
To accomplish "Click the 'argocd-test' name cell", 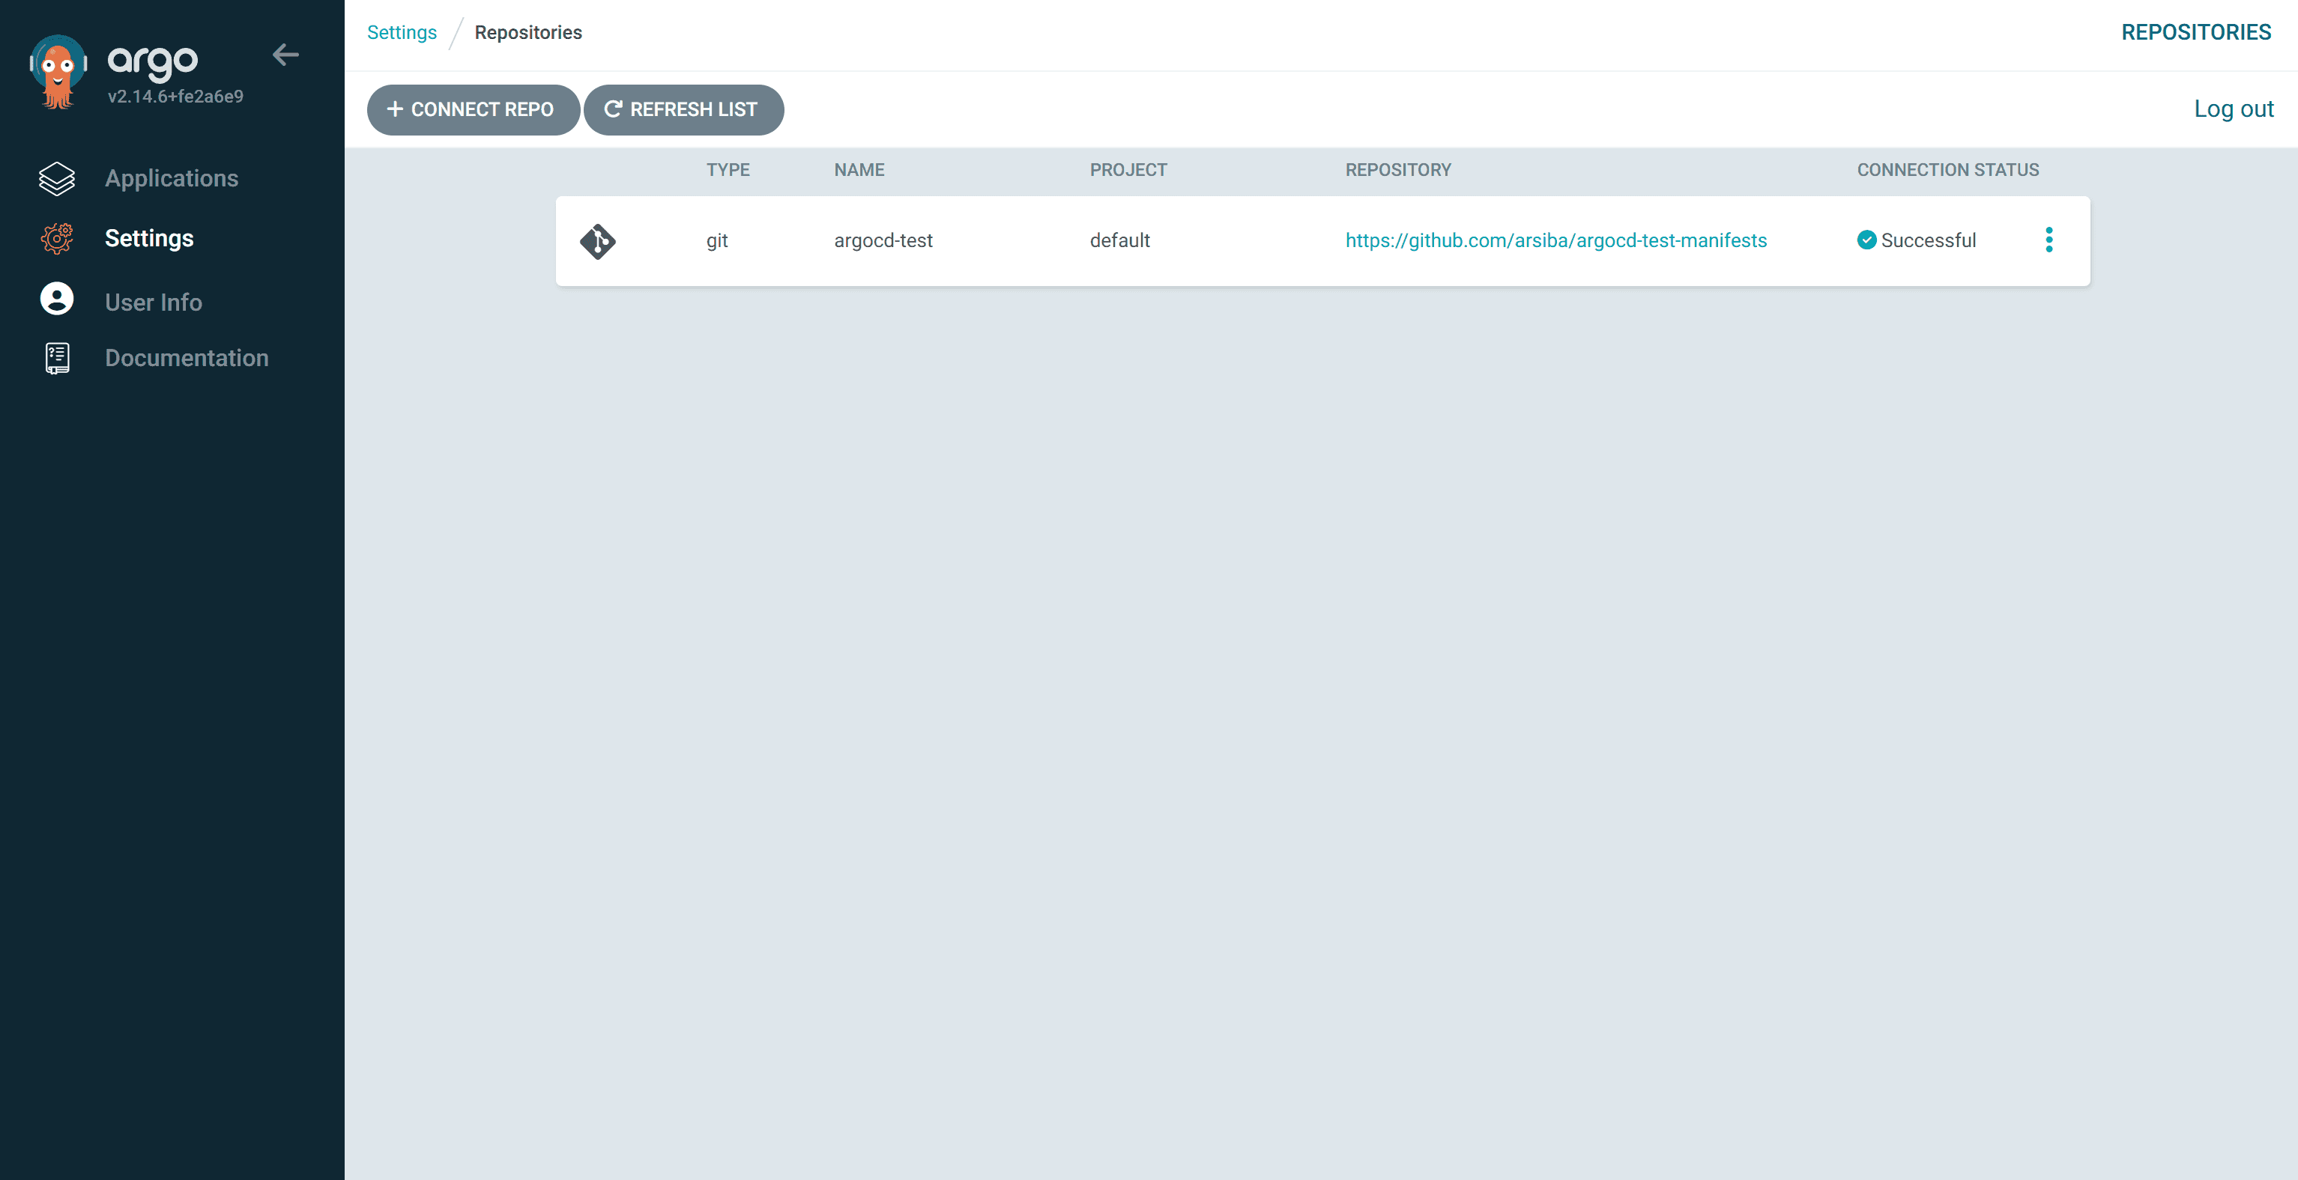I will [883, 240].
